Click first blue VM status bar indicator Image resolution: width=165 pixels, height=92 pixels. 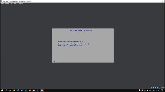tap(151, 88)
